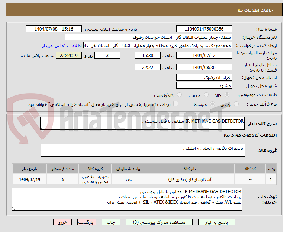Click the delivery province field خراسان رضوی

204,78
